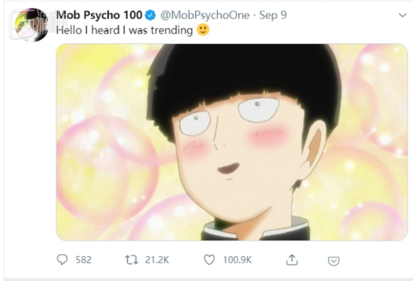Open the Mob Psycho 100 display name

pyautogui.click(x=100, y=15)
